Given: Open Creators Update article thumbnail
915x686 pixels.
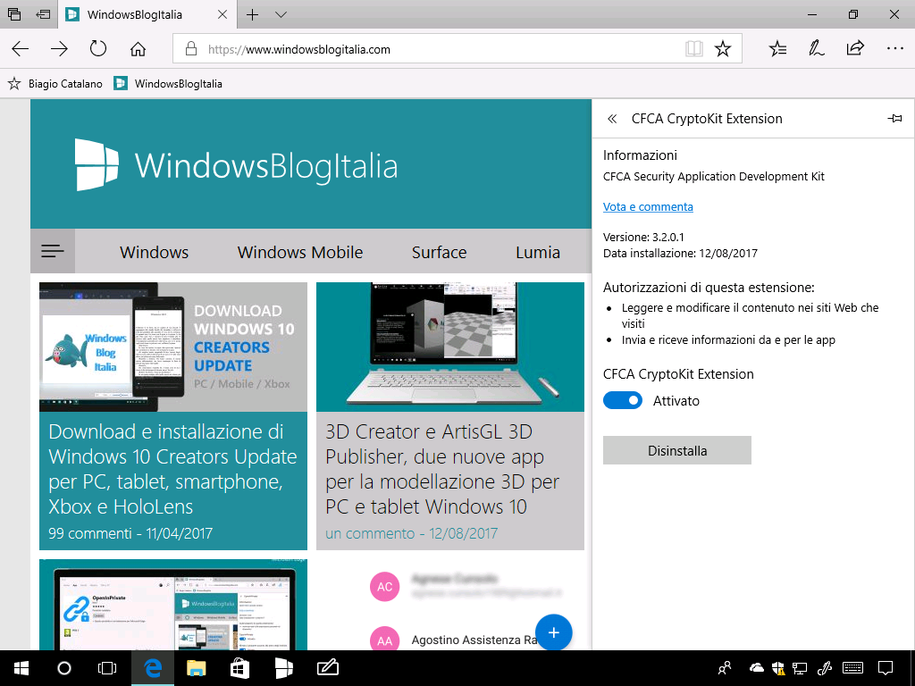Looking at the screenshot, I should point(173,347).
